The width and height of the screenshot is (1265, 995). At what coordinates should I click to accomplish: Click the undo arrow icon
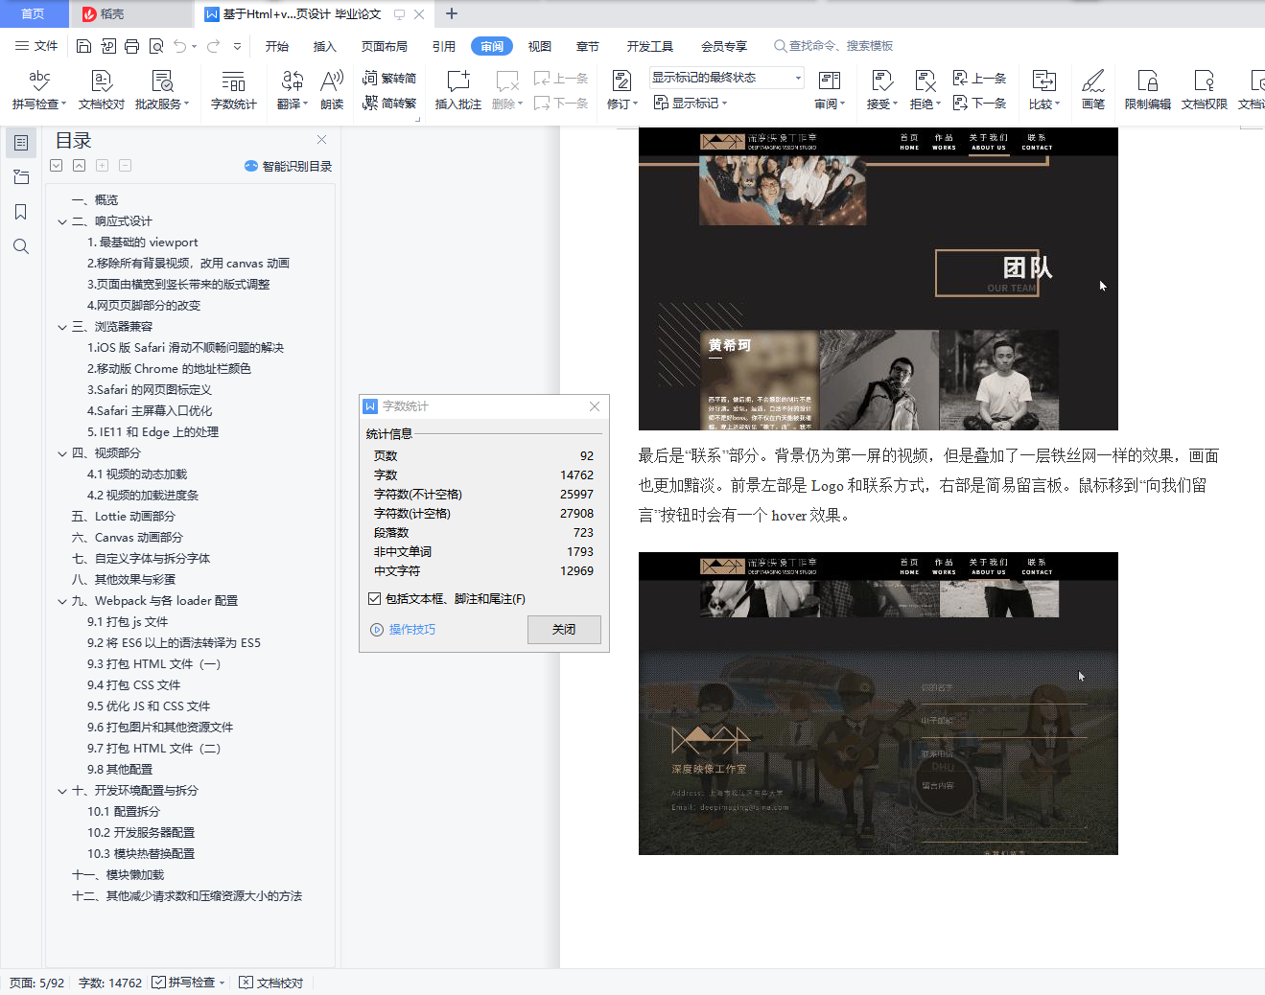(180, 46)
